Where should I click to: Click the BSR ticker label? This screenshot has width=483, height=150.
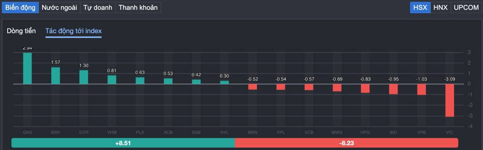[x=56, y=132]
